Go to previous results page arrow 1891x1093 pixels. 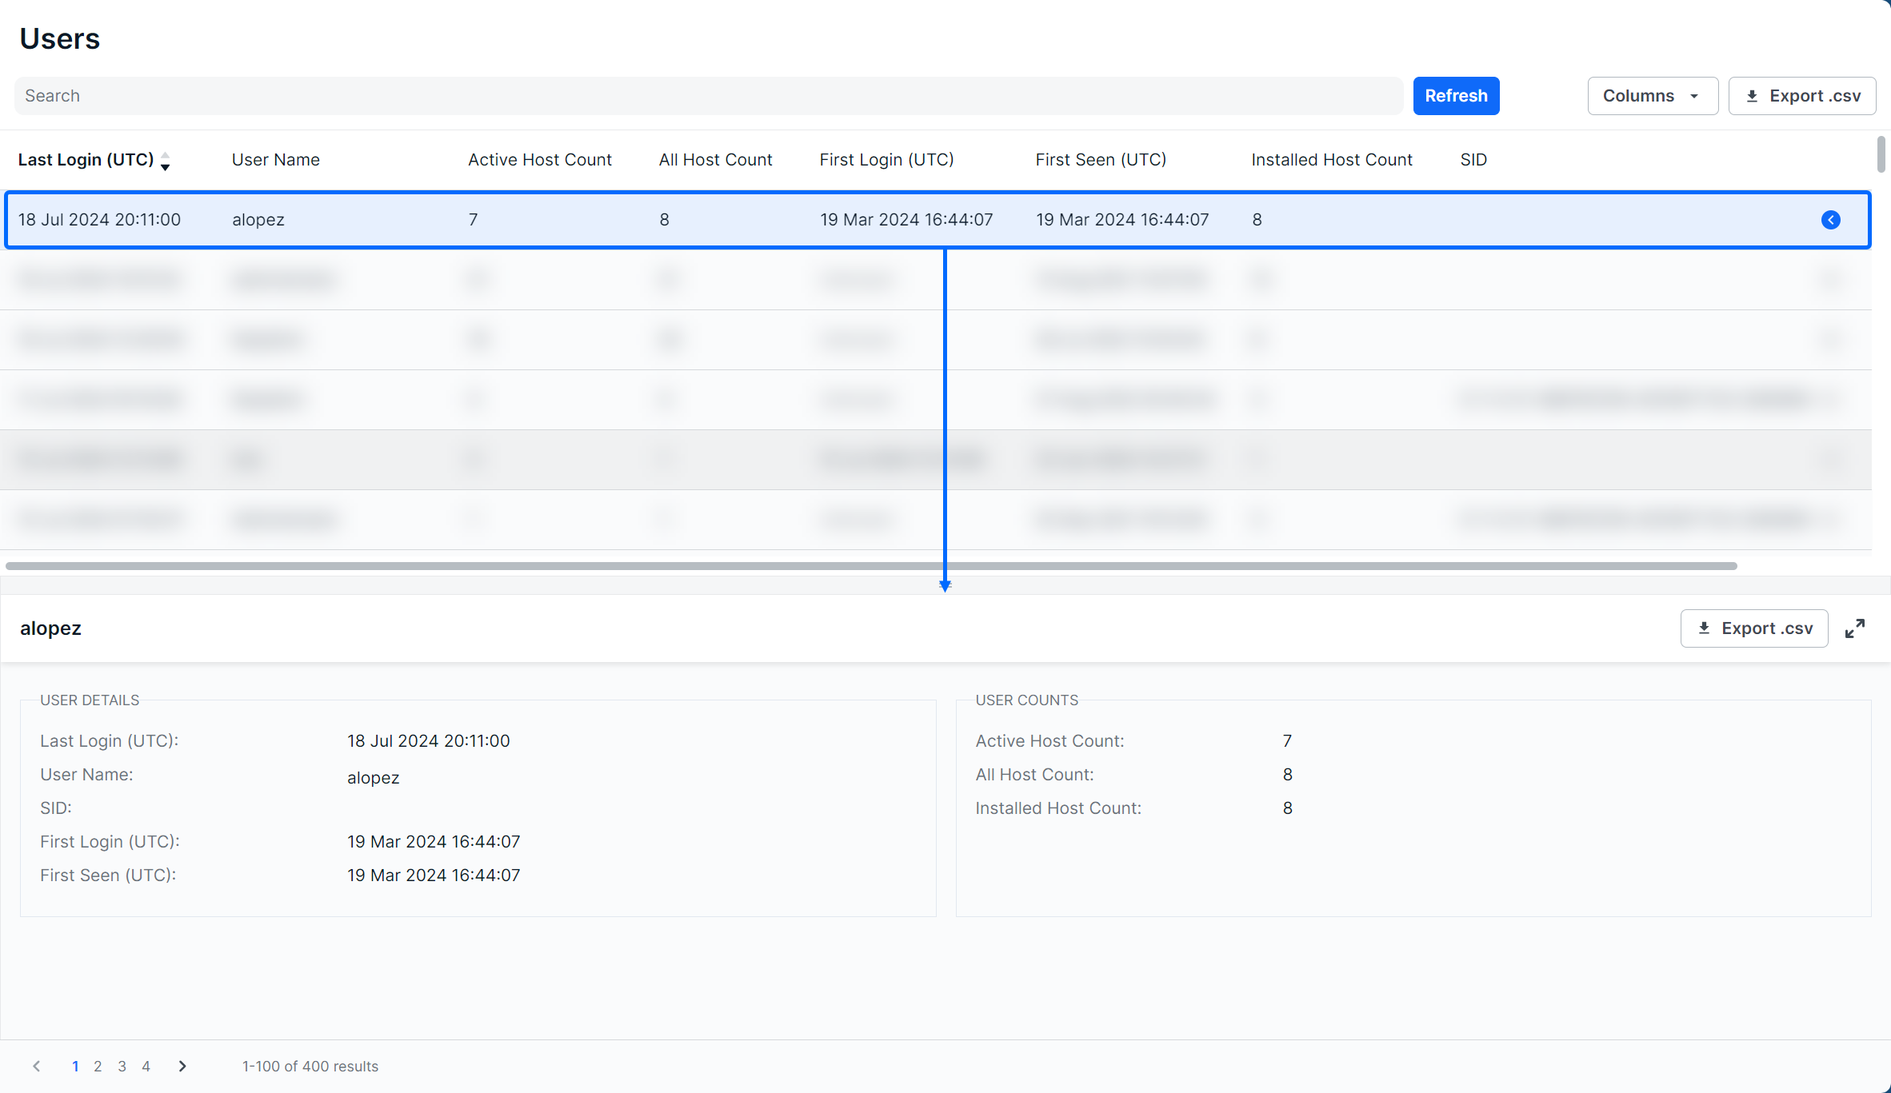(x=37, y=1066)
